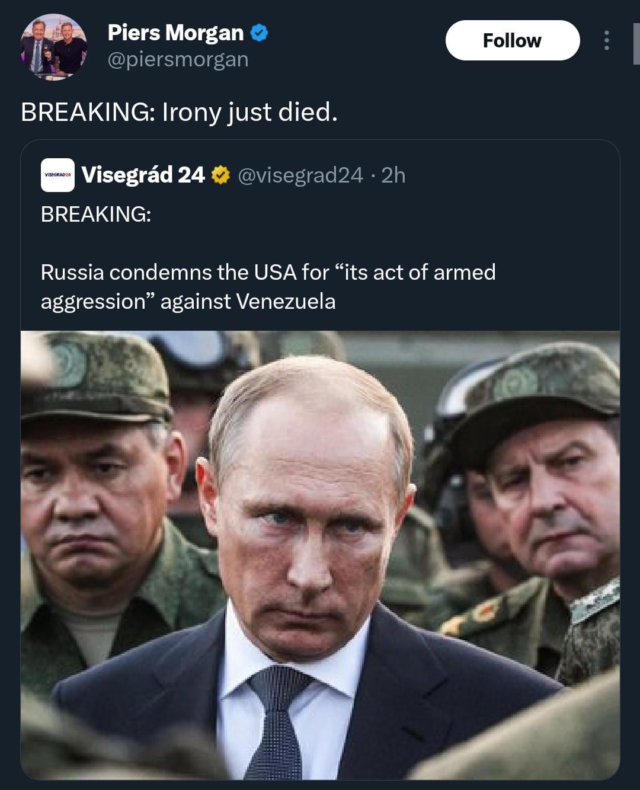Click the scrollbar at the right edge
640x790 pixels.
[636, 44]
